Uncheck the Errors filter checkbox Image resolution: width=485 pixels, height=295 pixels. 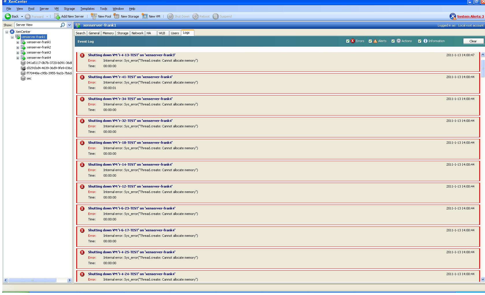(x=348, y=41)
